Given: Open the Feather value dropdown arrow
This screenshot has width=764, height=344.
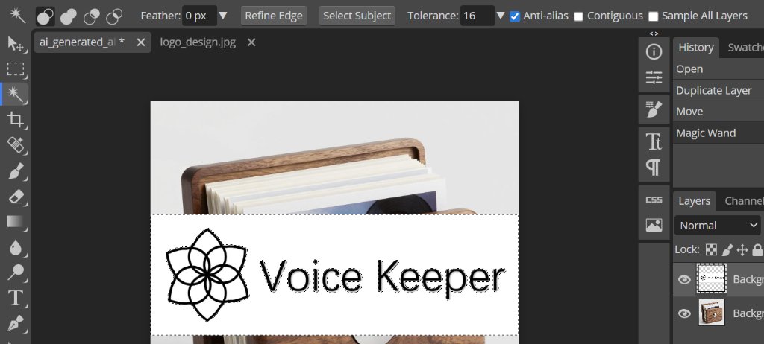Looking at the screenshot, I should [222, 16].
